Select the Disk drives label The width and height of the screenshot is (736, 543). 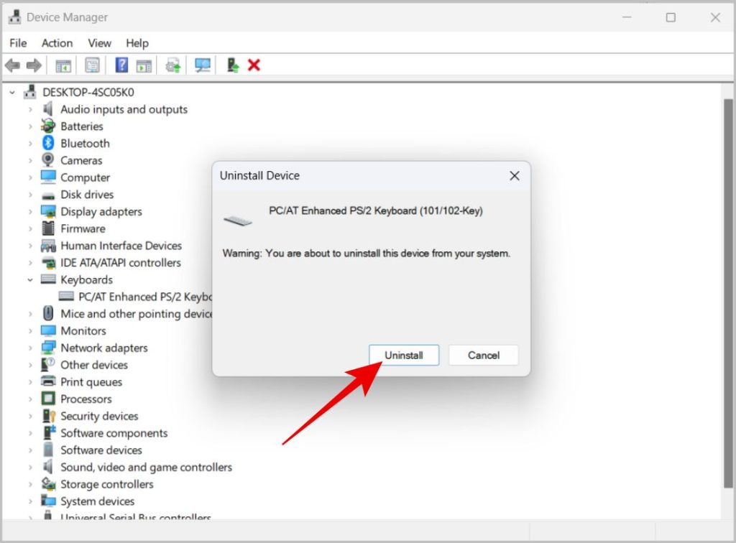pos(87,194)
